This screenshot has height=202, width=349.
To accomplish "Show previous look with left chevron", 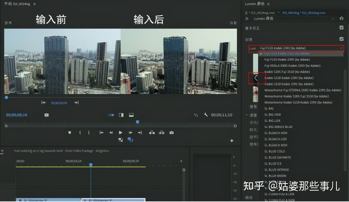I will click(x=256, y=78).
